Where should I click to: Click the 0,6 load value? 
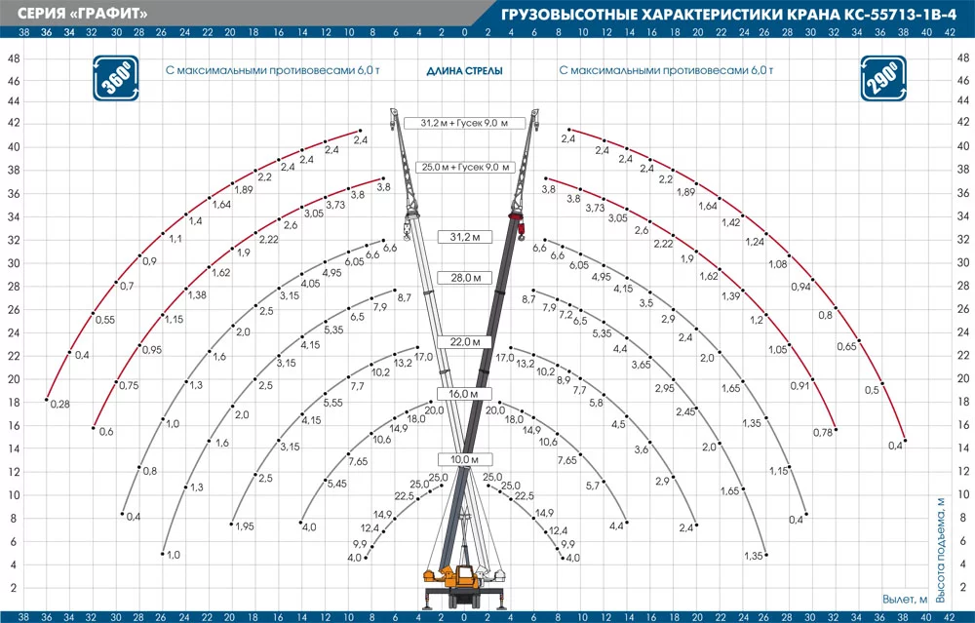coord(106,432)
